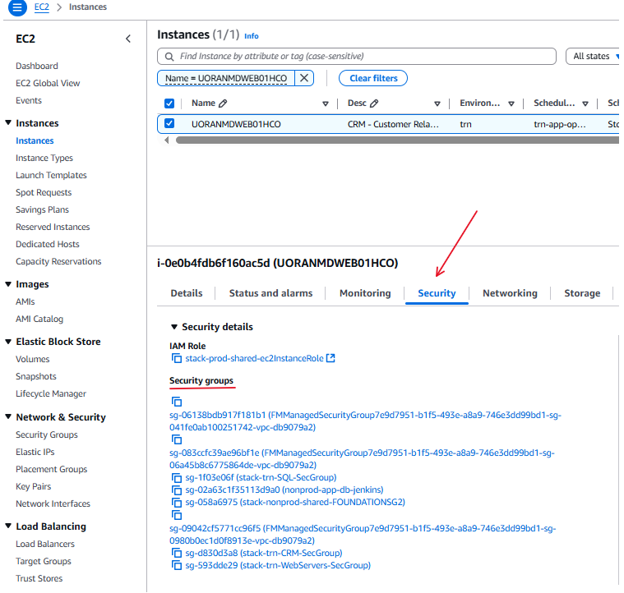The height and width of the screenshot is (593, 624).
Task: Copy security group sg-058a6975
Action: [x=176, y=503]
